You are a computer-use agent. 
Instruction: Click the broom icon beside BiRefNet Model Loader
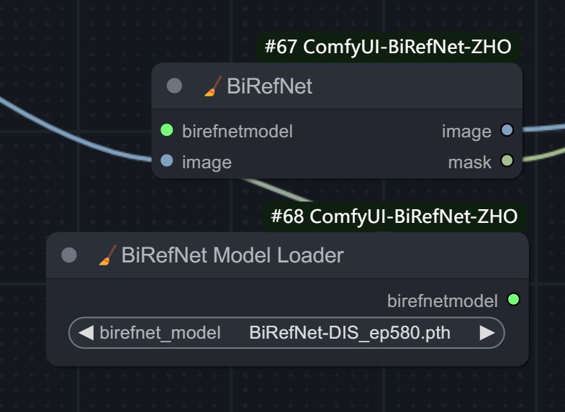pos(107,255)
